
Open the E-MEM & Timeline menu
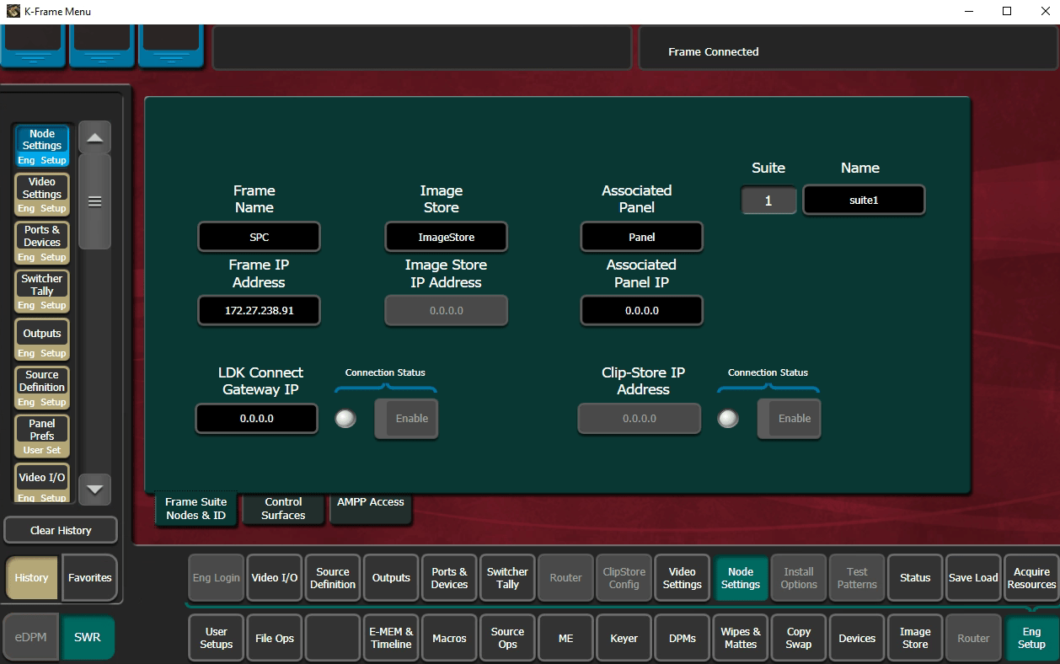(x=391, y=638)
